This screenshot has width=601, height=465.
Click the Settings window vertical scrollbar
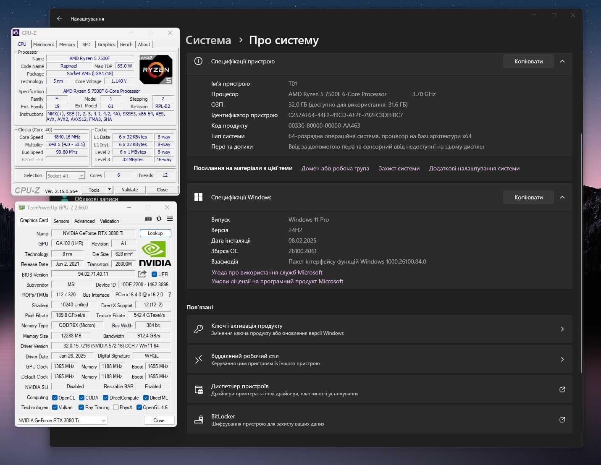(x=581, y=253)
